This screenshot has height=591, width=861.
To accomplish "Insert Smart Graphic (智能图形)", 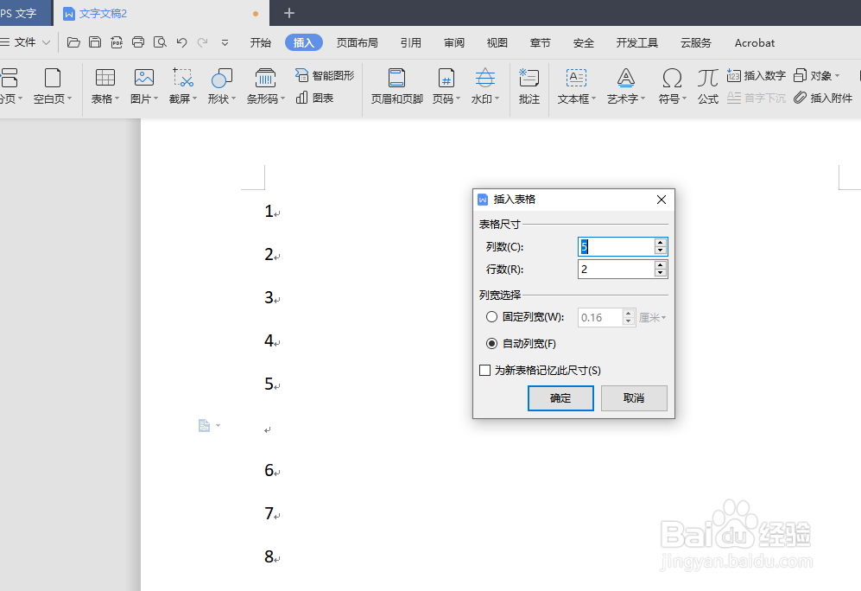I will [x=325, y=75].
